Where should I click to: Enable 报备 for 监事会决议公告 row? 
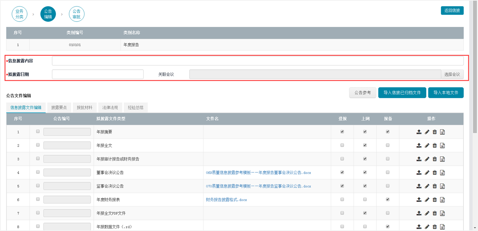(388, 186)
